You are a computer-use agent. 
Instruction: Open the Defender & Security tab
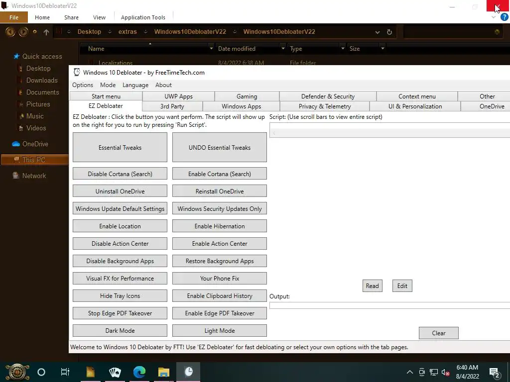[328, 96]
